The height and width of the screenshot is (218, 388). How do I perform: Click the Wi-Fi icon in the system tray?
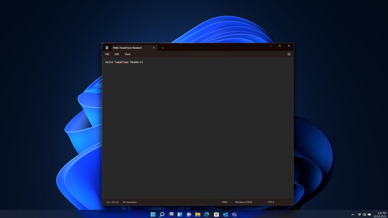coord(359,214)
